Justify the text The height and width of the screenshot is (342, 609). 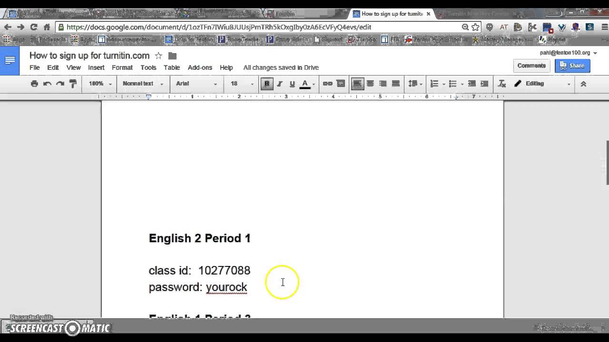pyautogui.click(x=395, y=84)
